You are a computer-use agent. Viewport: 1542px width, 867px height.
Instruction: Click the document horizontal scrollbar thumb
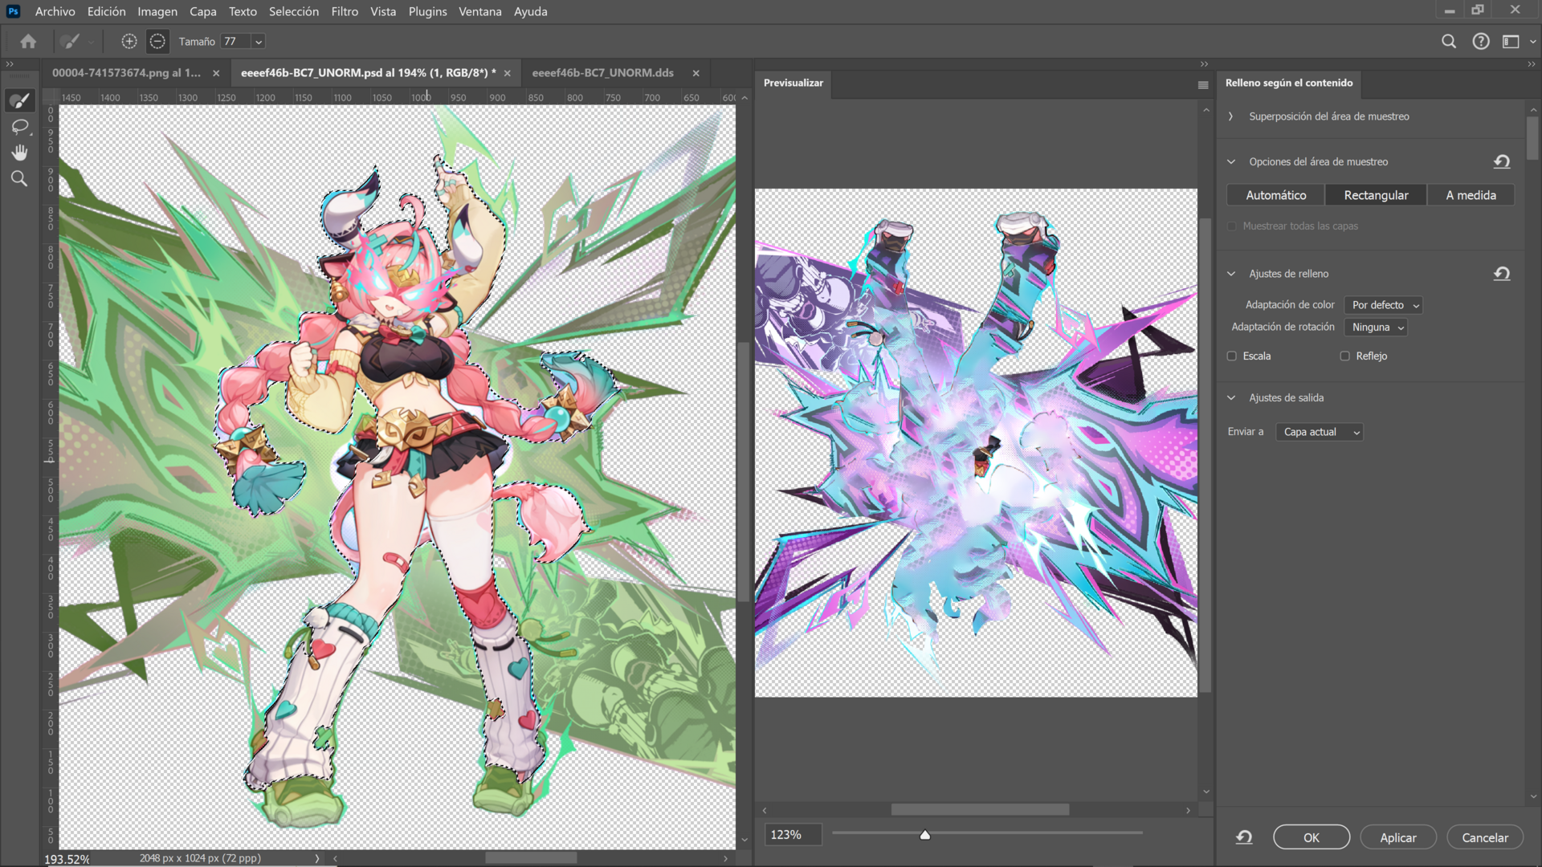tap(531, 858)
